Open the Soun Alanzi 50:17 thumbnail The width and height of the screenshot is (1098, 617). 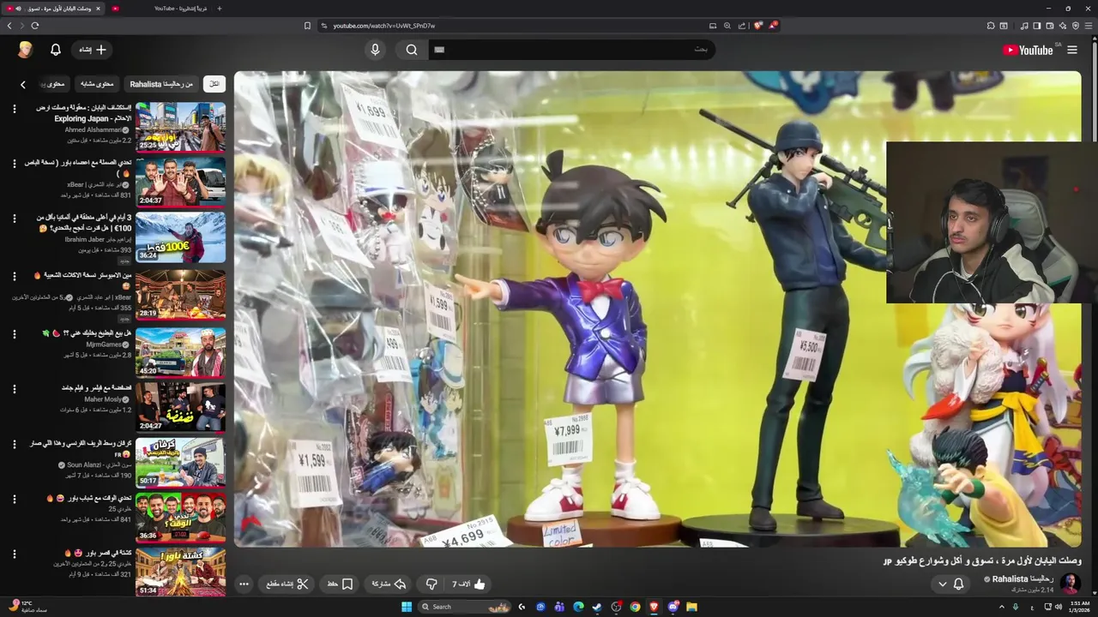[180, 463]
